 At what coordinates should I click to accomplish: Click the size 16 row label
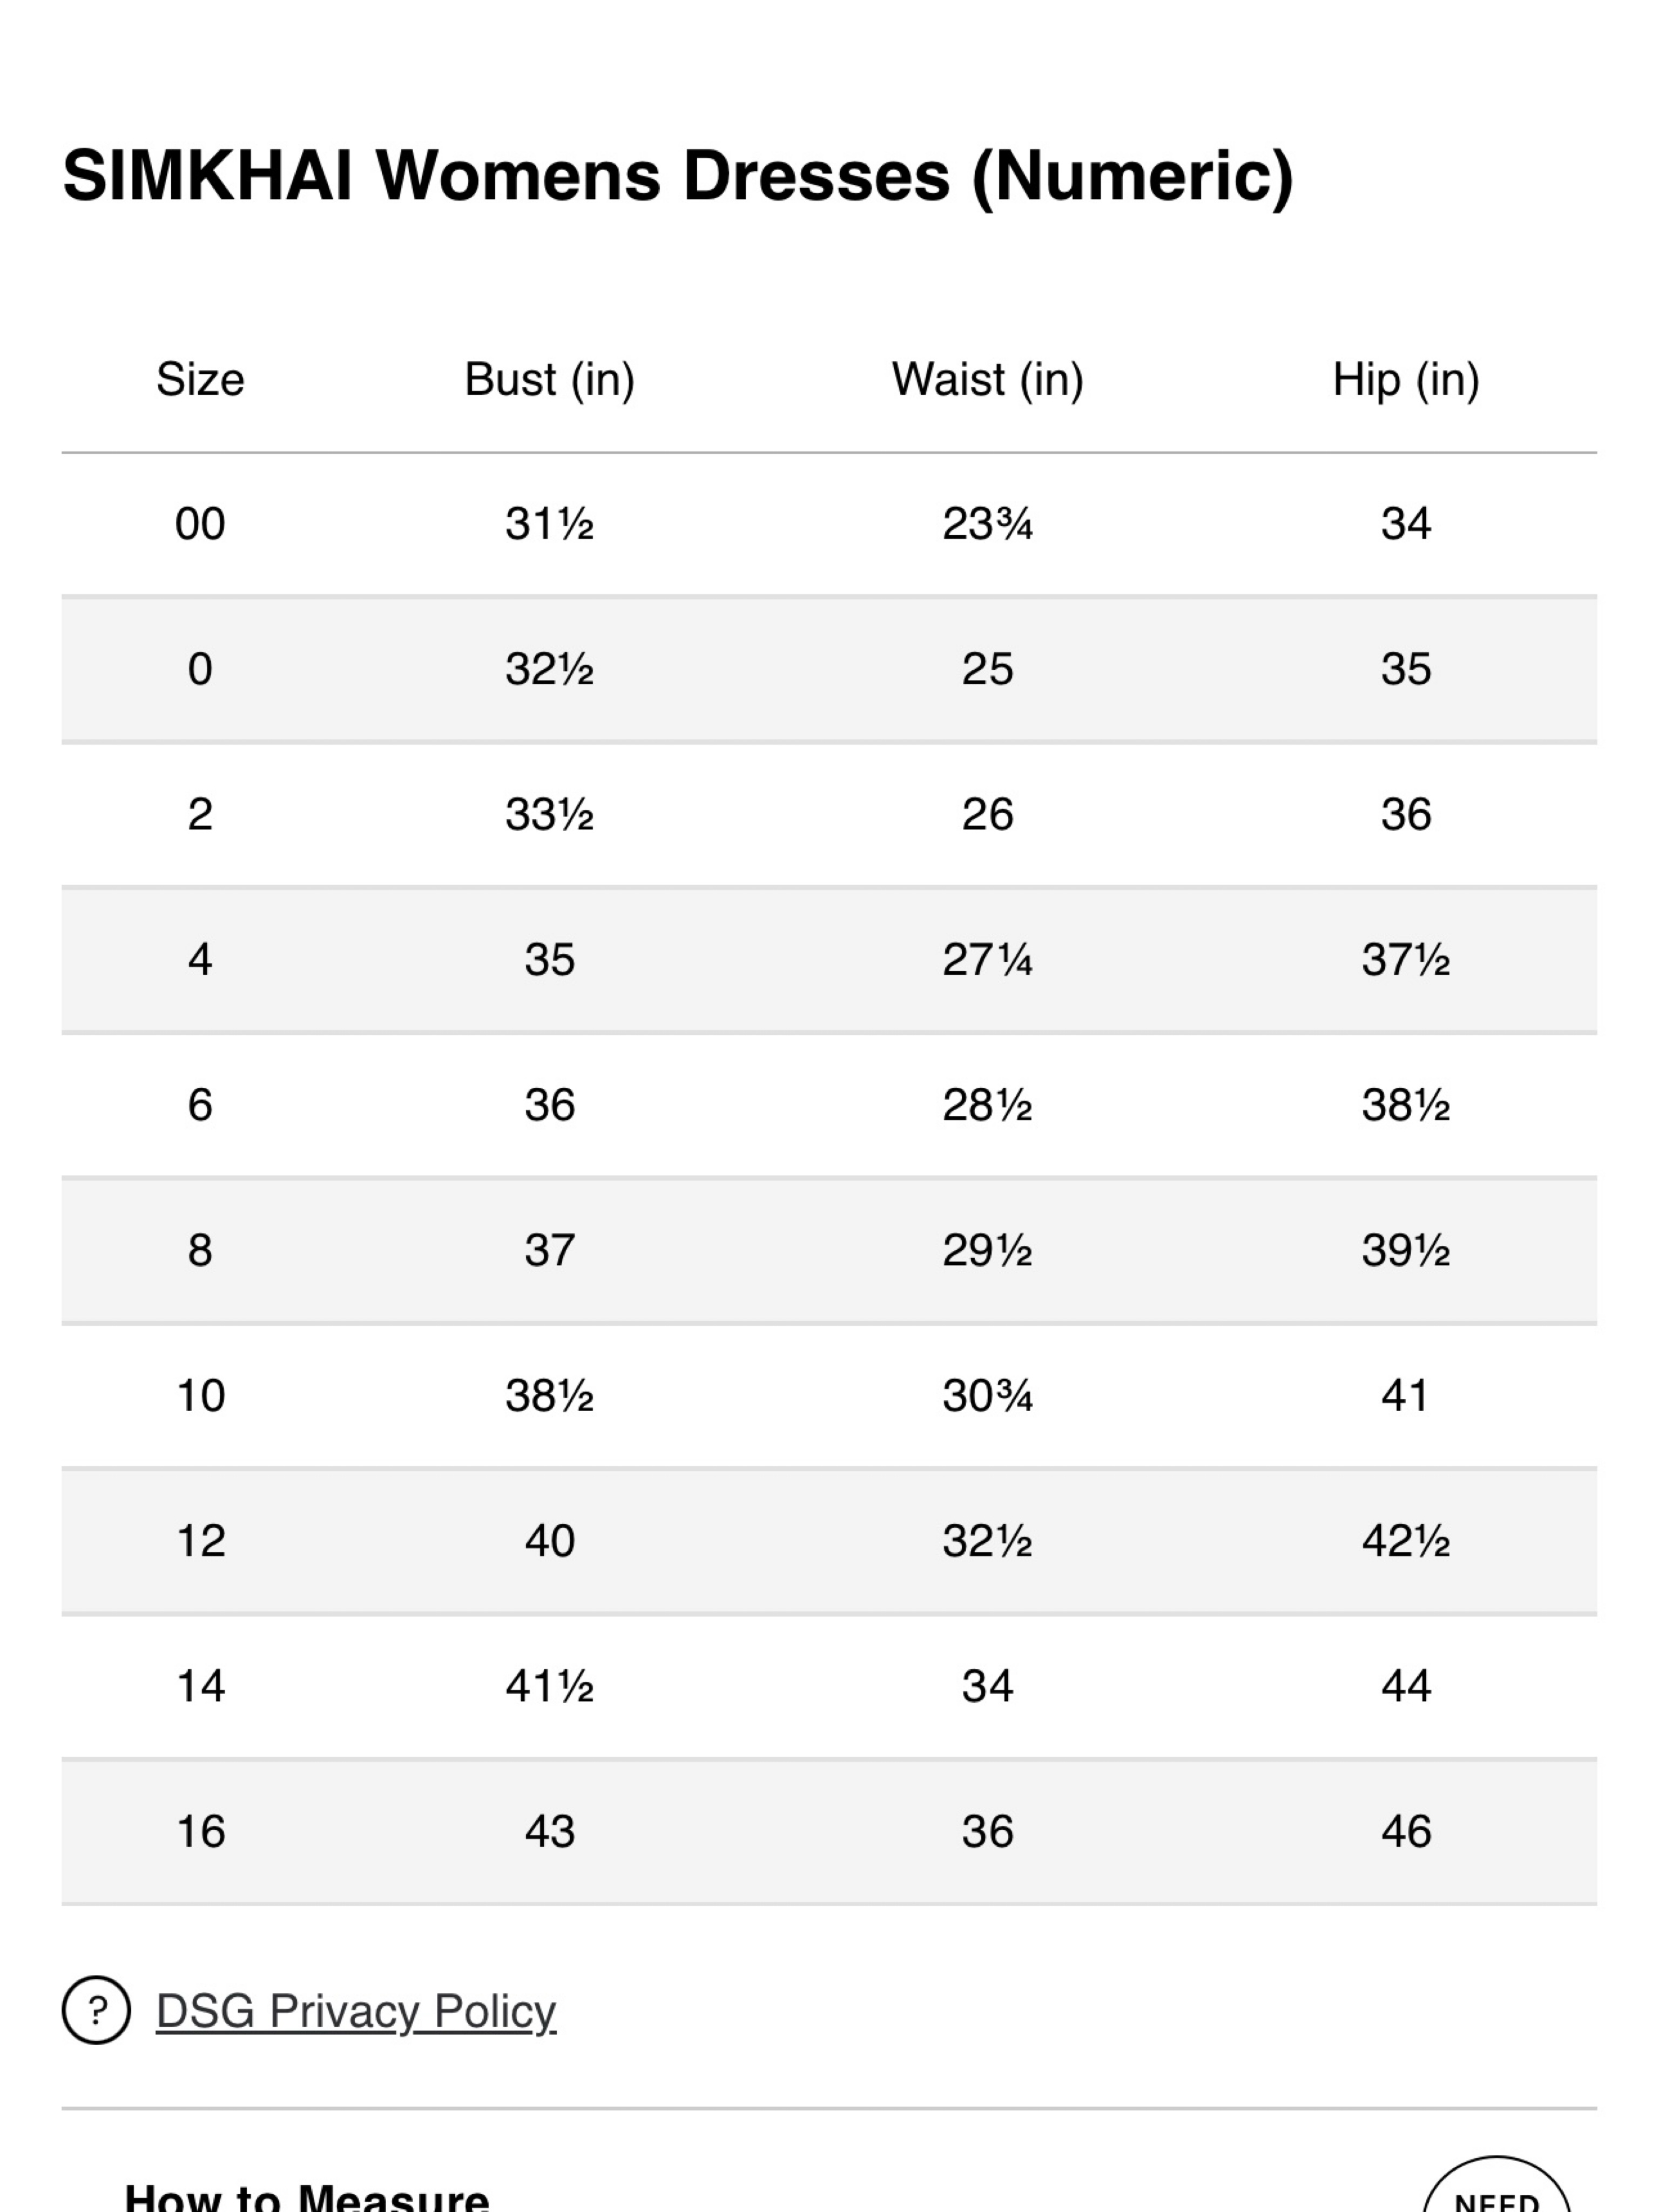(x=200, y=1831)
